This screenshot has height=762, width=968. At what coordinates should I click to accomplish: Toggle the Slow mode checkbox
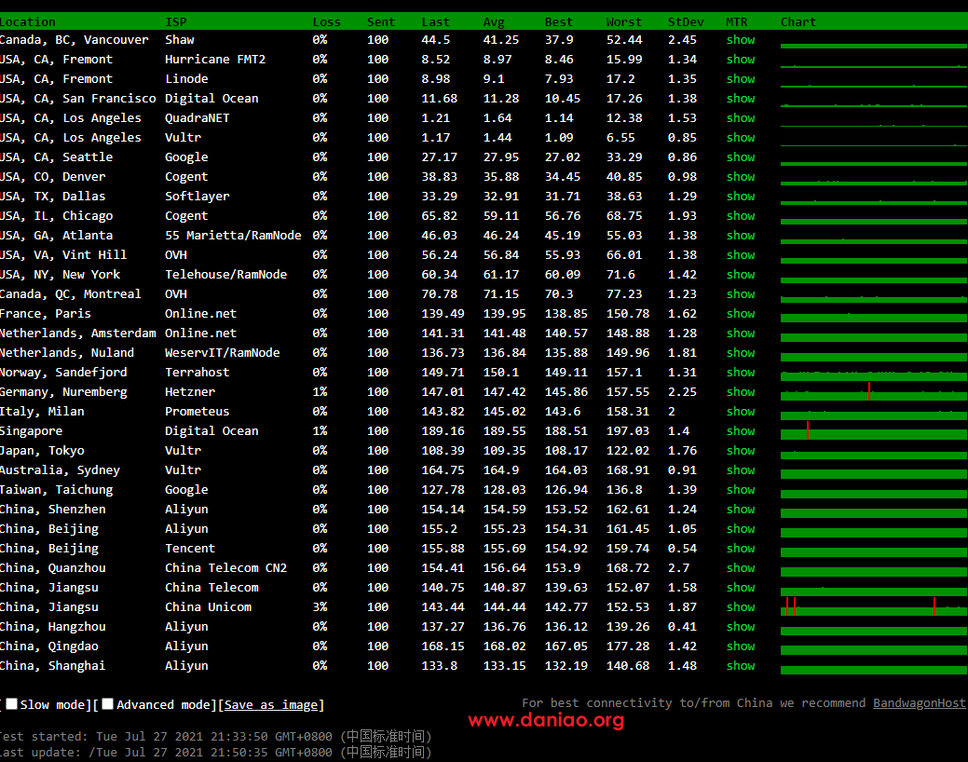[11, 704]
